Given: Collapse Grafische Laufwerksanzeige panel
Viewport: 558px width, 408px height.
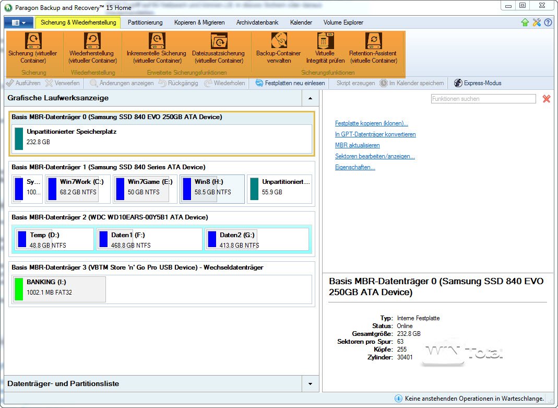Looking at the screenshot, I should tap(310, 98).
